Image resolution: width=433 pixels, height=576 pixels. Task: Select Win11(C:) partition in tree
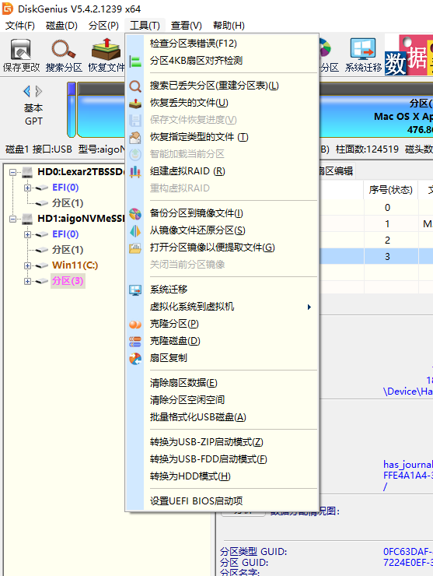click(75, 265)
